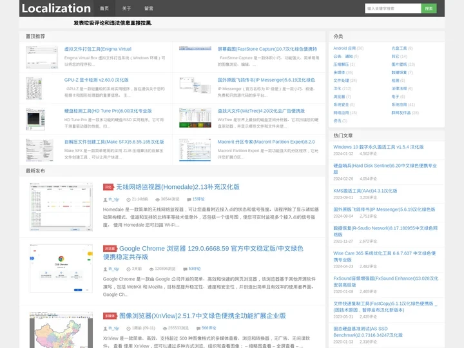Image resolution: width=464 pixels, height=348 pixels.
Task: Open 53评论 comments link on Chrome post
Action: (x=195, y=269)
